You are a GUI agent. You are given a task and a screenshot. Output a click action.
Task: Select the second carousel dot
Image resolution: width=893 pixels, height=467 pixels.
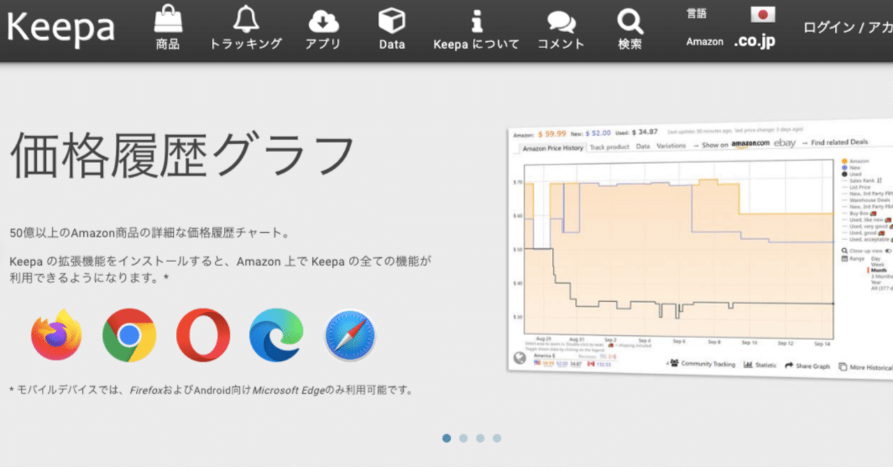(463, 438)
